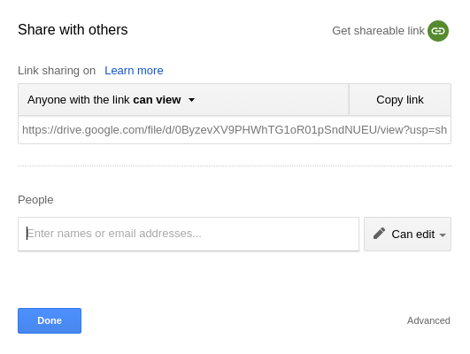Image resolution: width=470 pixels, height=354 pixels.
Task: Click the small arrow after "can view"
Action: (191, 100)
